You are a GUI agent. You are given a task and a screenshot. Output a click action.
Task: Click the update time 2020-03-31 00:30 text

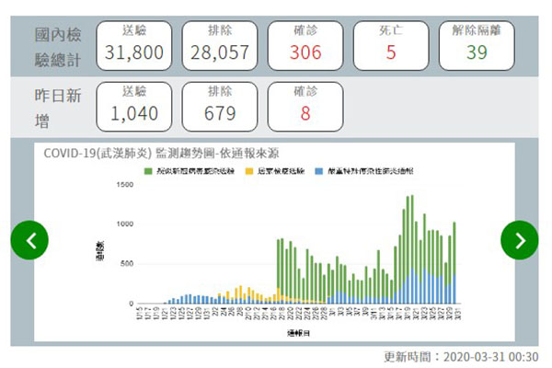(461, 357)
